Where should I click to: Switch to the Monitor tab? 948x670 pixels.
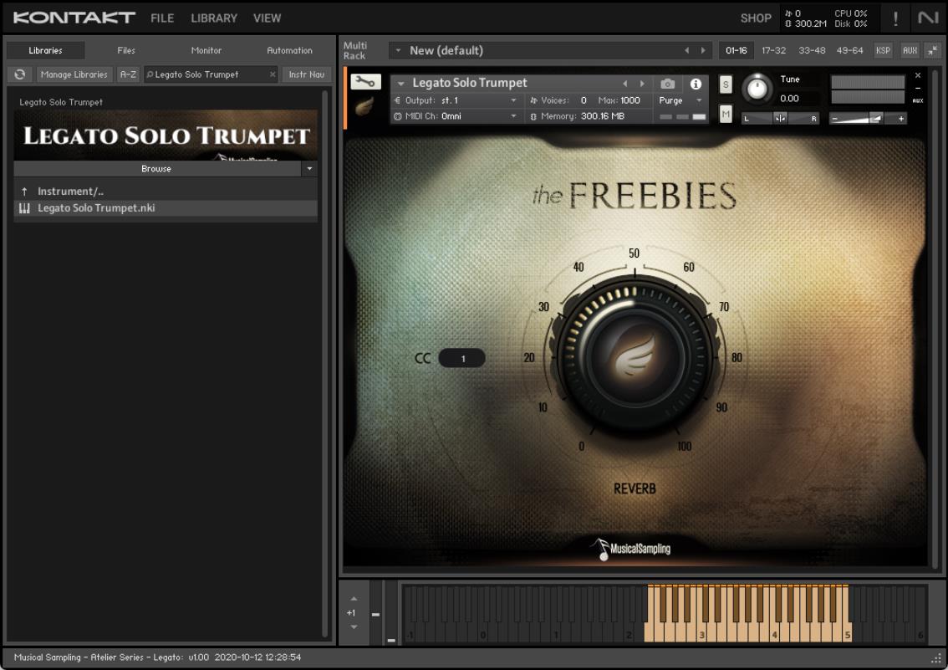point(206,51)
